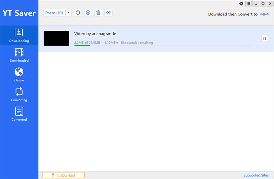Image resolution: width=274 pixels, height=179 pixels.
Task: Select the 'Video by arianagrande' title
Action: click(x=95, y=34)
